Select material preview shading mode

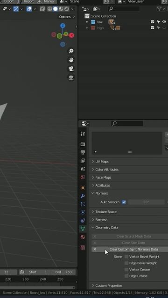(61, 9)
